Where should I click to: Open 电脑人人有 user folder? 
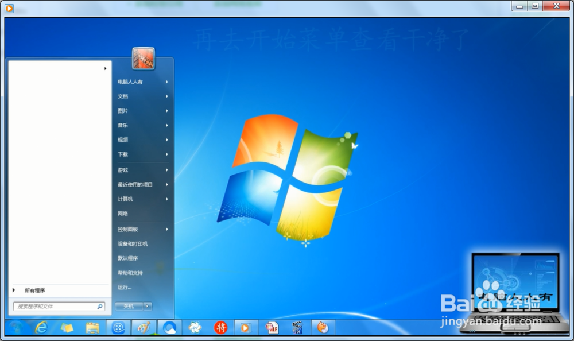coord(130,82)
